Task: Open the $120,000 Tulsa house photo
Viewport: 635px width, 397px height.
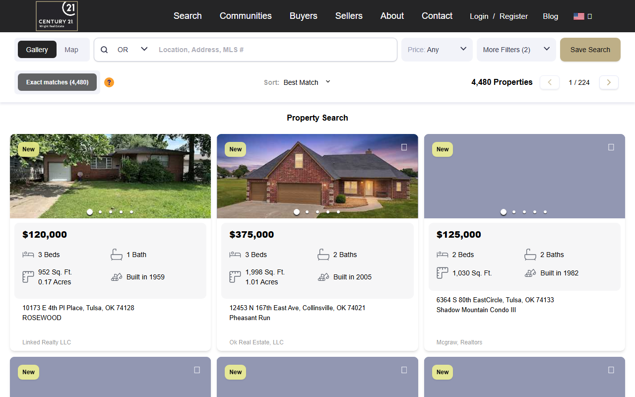Action: tap(110, 176)
